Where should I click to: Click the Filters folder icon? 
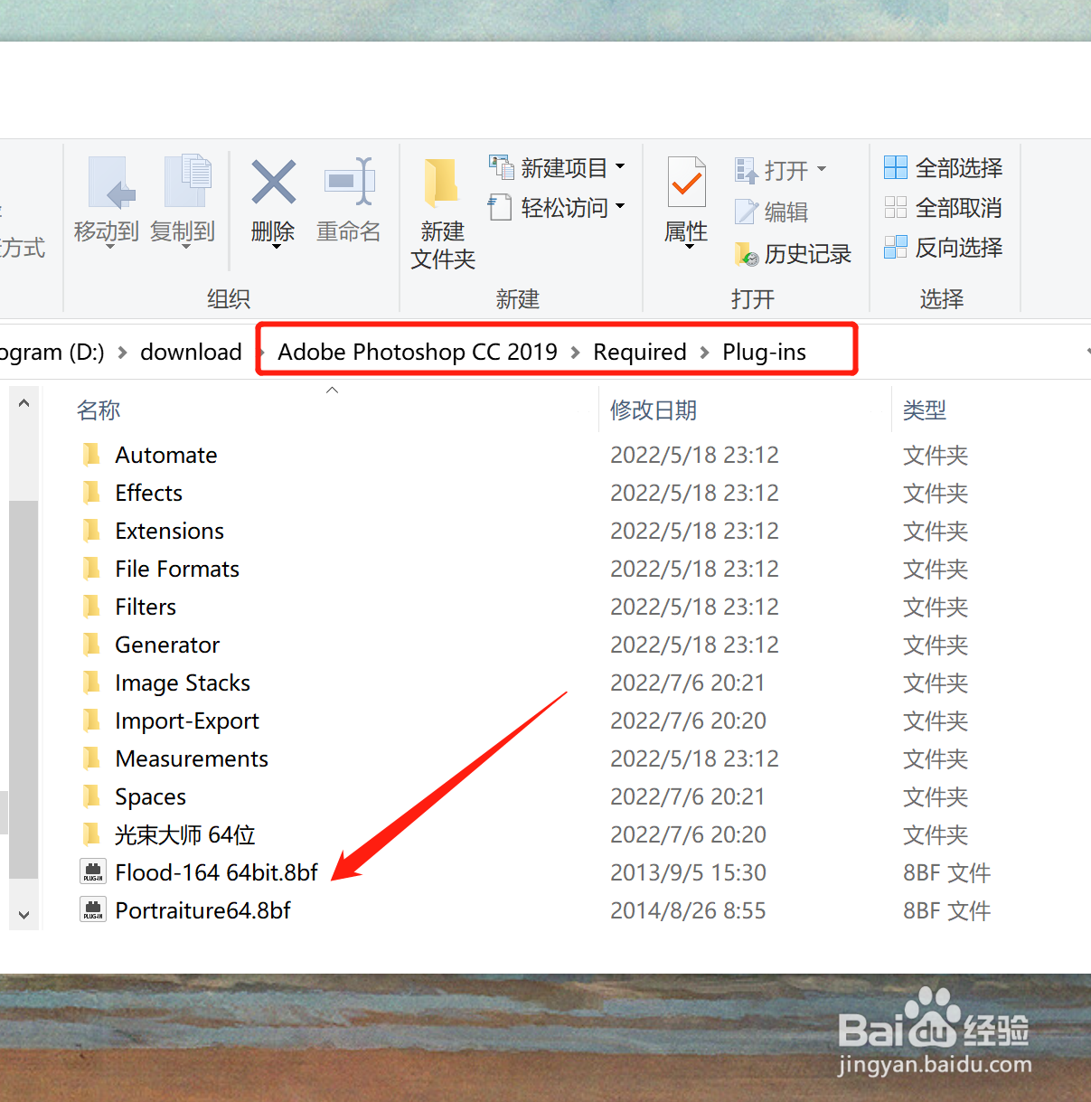[91, 607]
